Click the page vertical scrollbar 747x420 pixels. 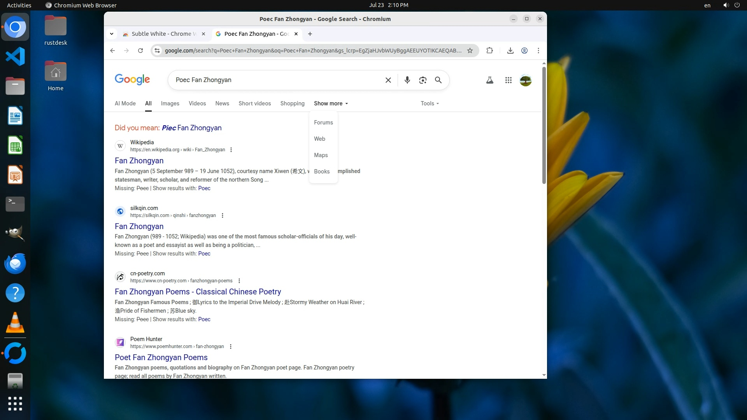click(x=544, y=124)
